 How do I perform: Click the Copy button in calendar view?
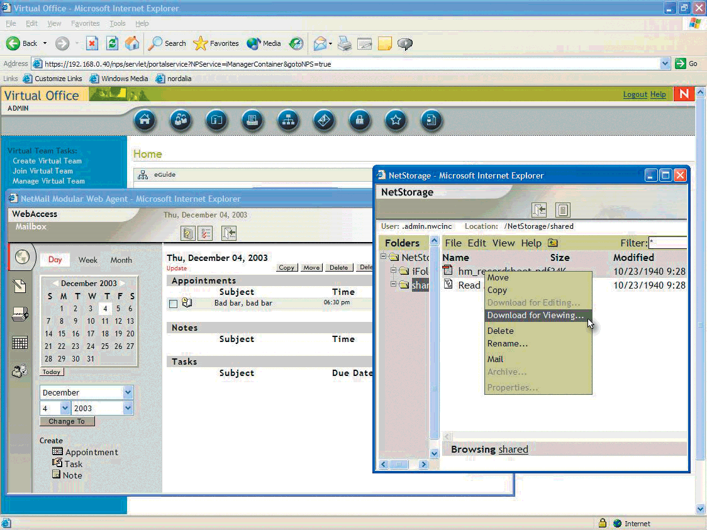click(286, 267)
